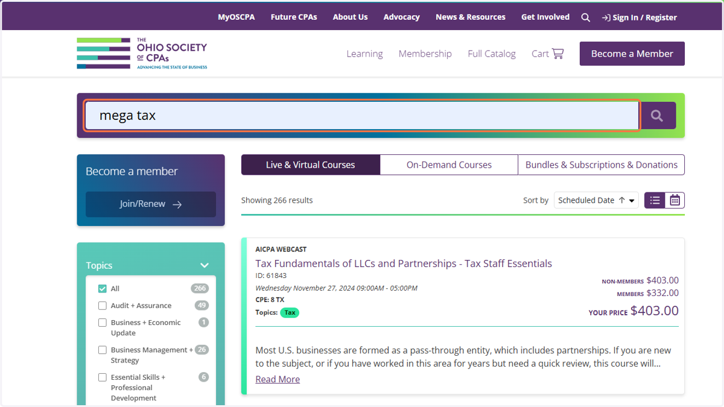Open the News & Resources menu
Screen dimensions: 724x407
[x=471, y=17]
